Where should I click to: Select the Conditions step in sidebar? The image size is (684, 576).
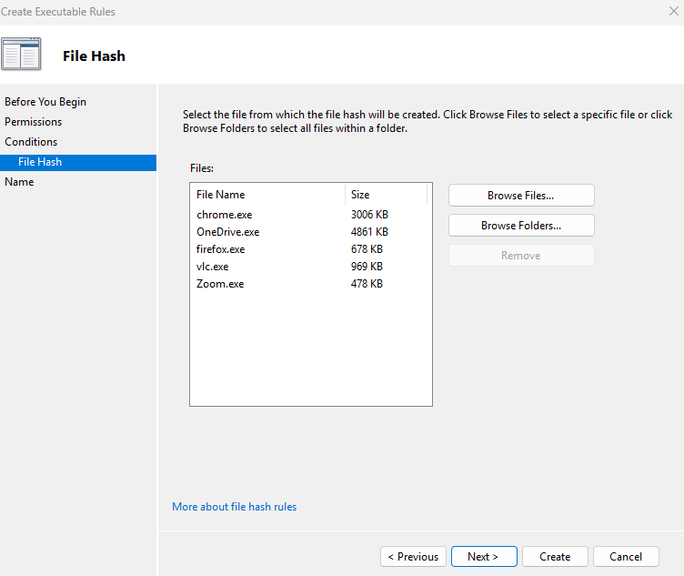click(x=31, y=142)
